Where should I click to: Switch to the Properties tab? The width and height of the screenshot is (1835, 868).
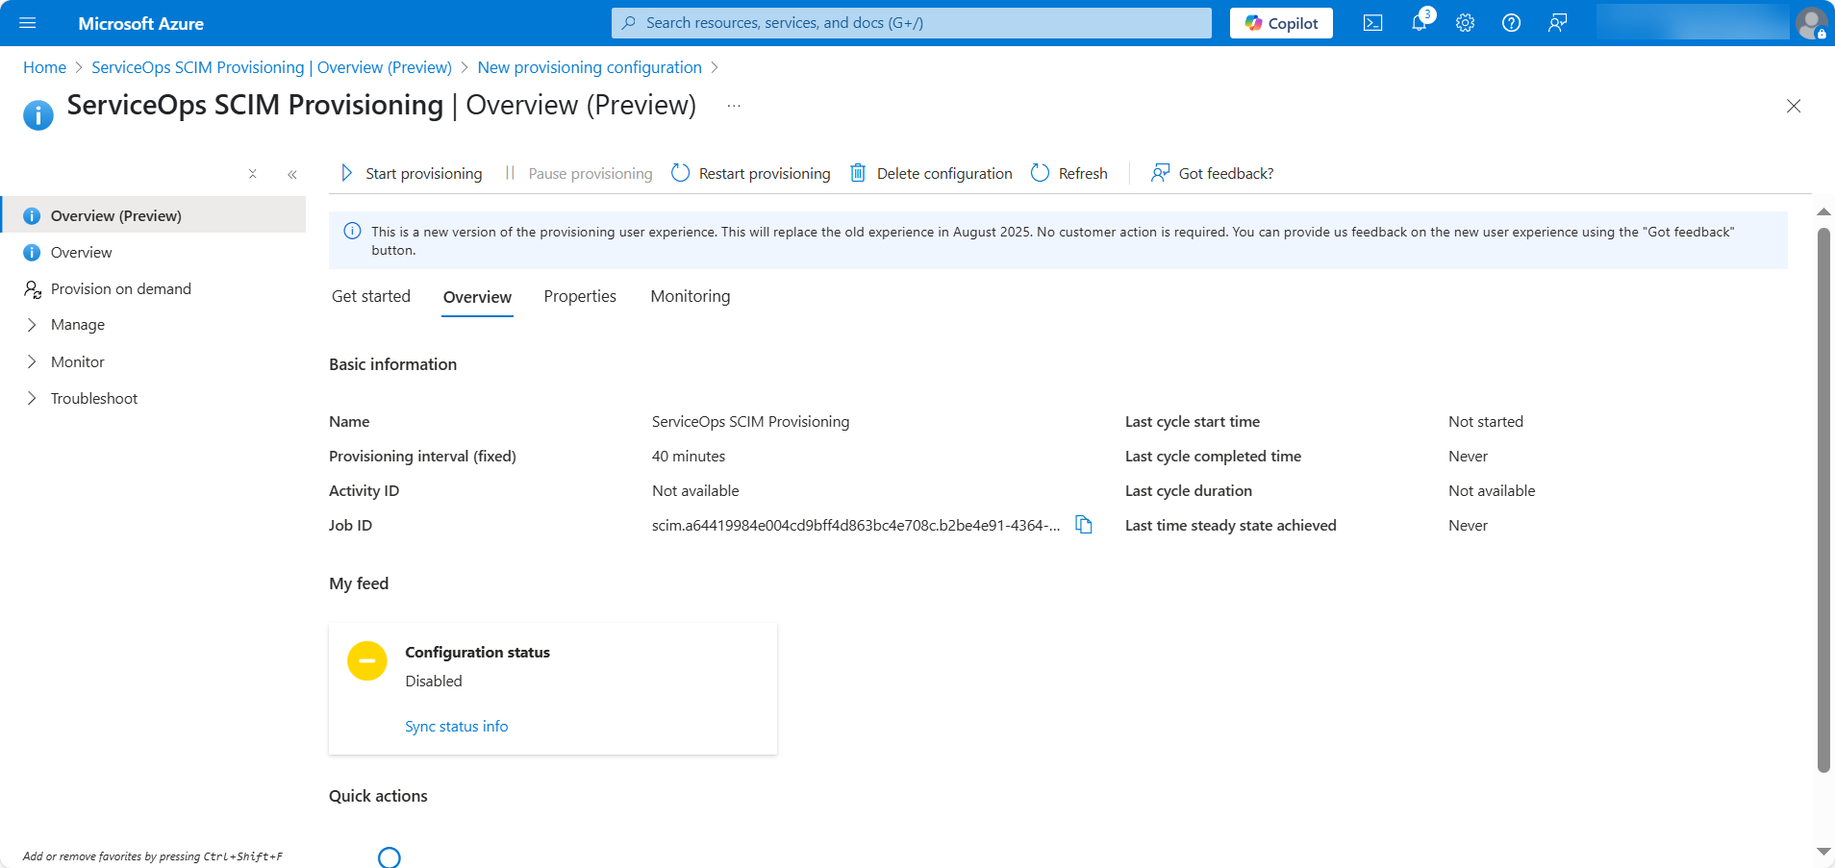tap(580, 296)
